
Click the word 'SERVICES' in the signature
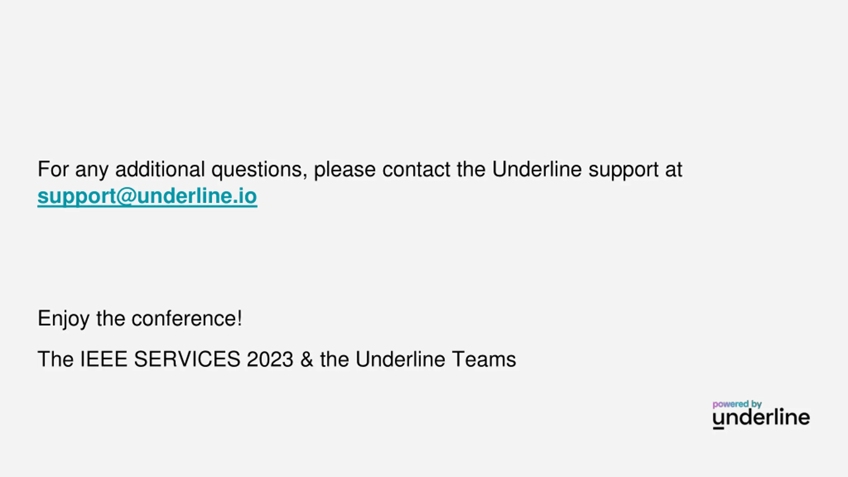[x=187, y=359]
